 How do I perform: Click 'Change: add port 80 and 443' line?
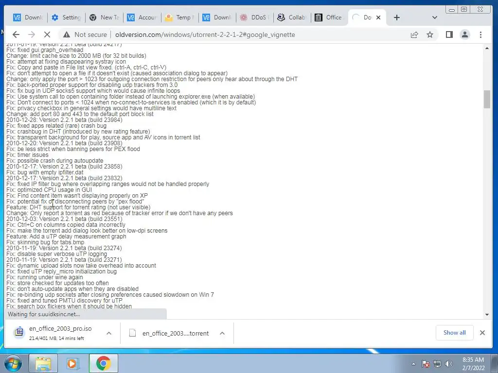pos(80,114)
